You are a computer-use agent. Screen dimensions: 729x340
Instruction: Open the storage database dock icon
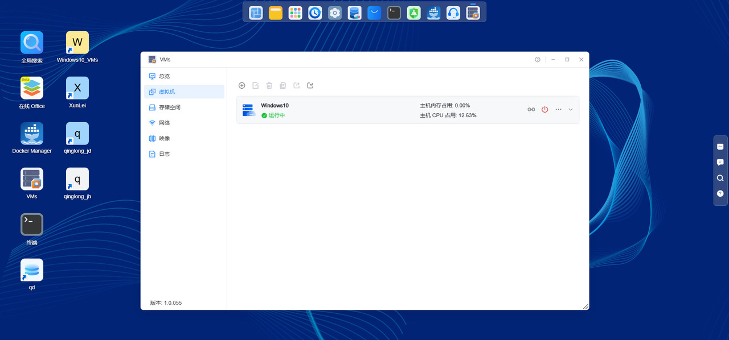pos(354,13)
